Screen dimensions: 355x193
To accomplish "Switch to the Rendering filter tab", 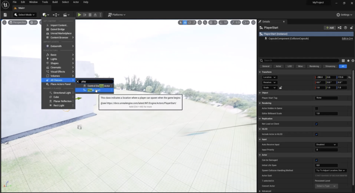I will click(314, 67).
